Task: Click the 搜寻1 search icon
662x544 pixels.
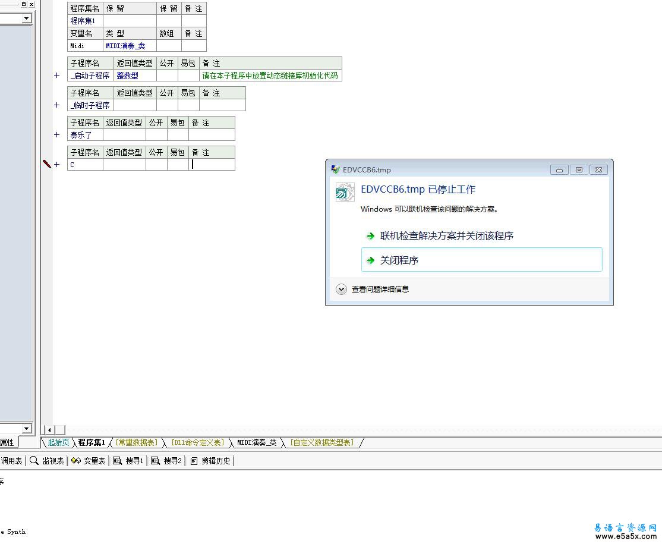Action: click(118, 461)
